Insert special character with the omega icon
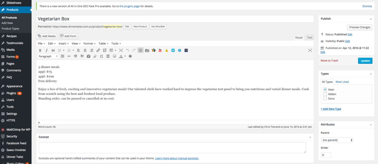This screenshot has height=164, width=378. [x=101, y=56]
